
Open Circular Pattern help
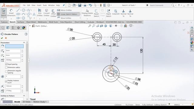click(26, 34)
